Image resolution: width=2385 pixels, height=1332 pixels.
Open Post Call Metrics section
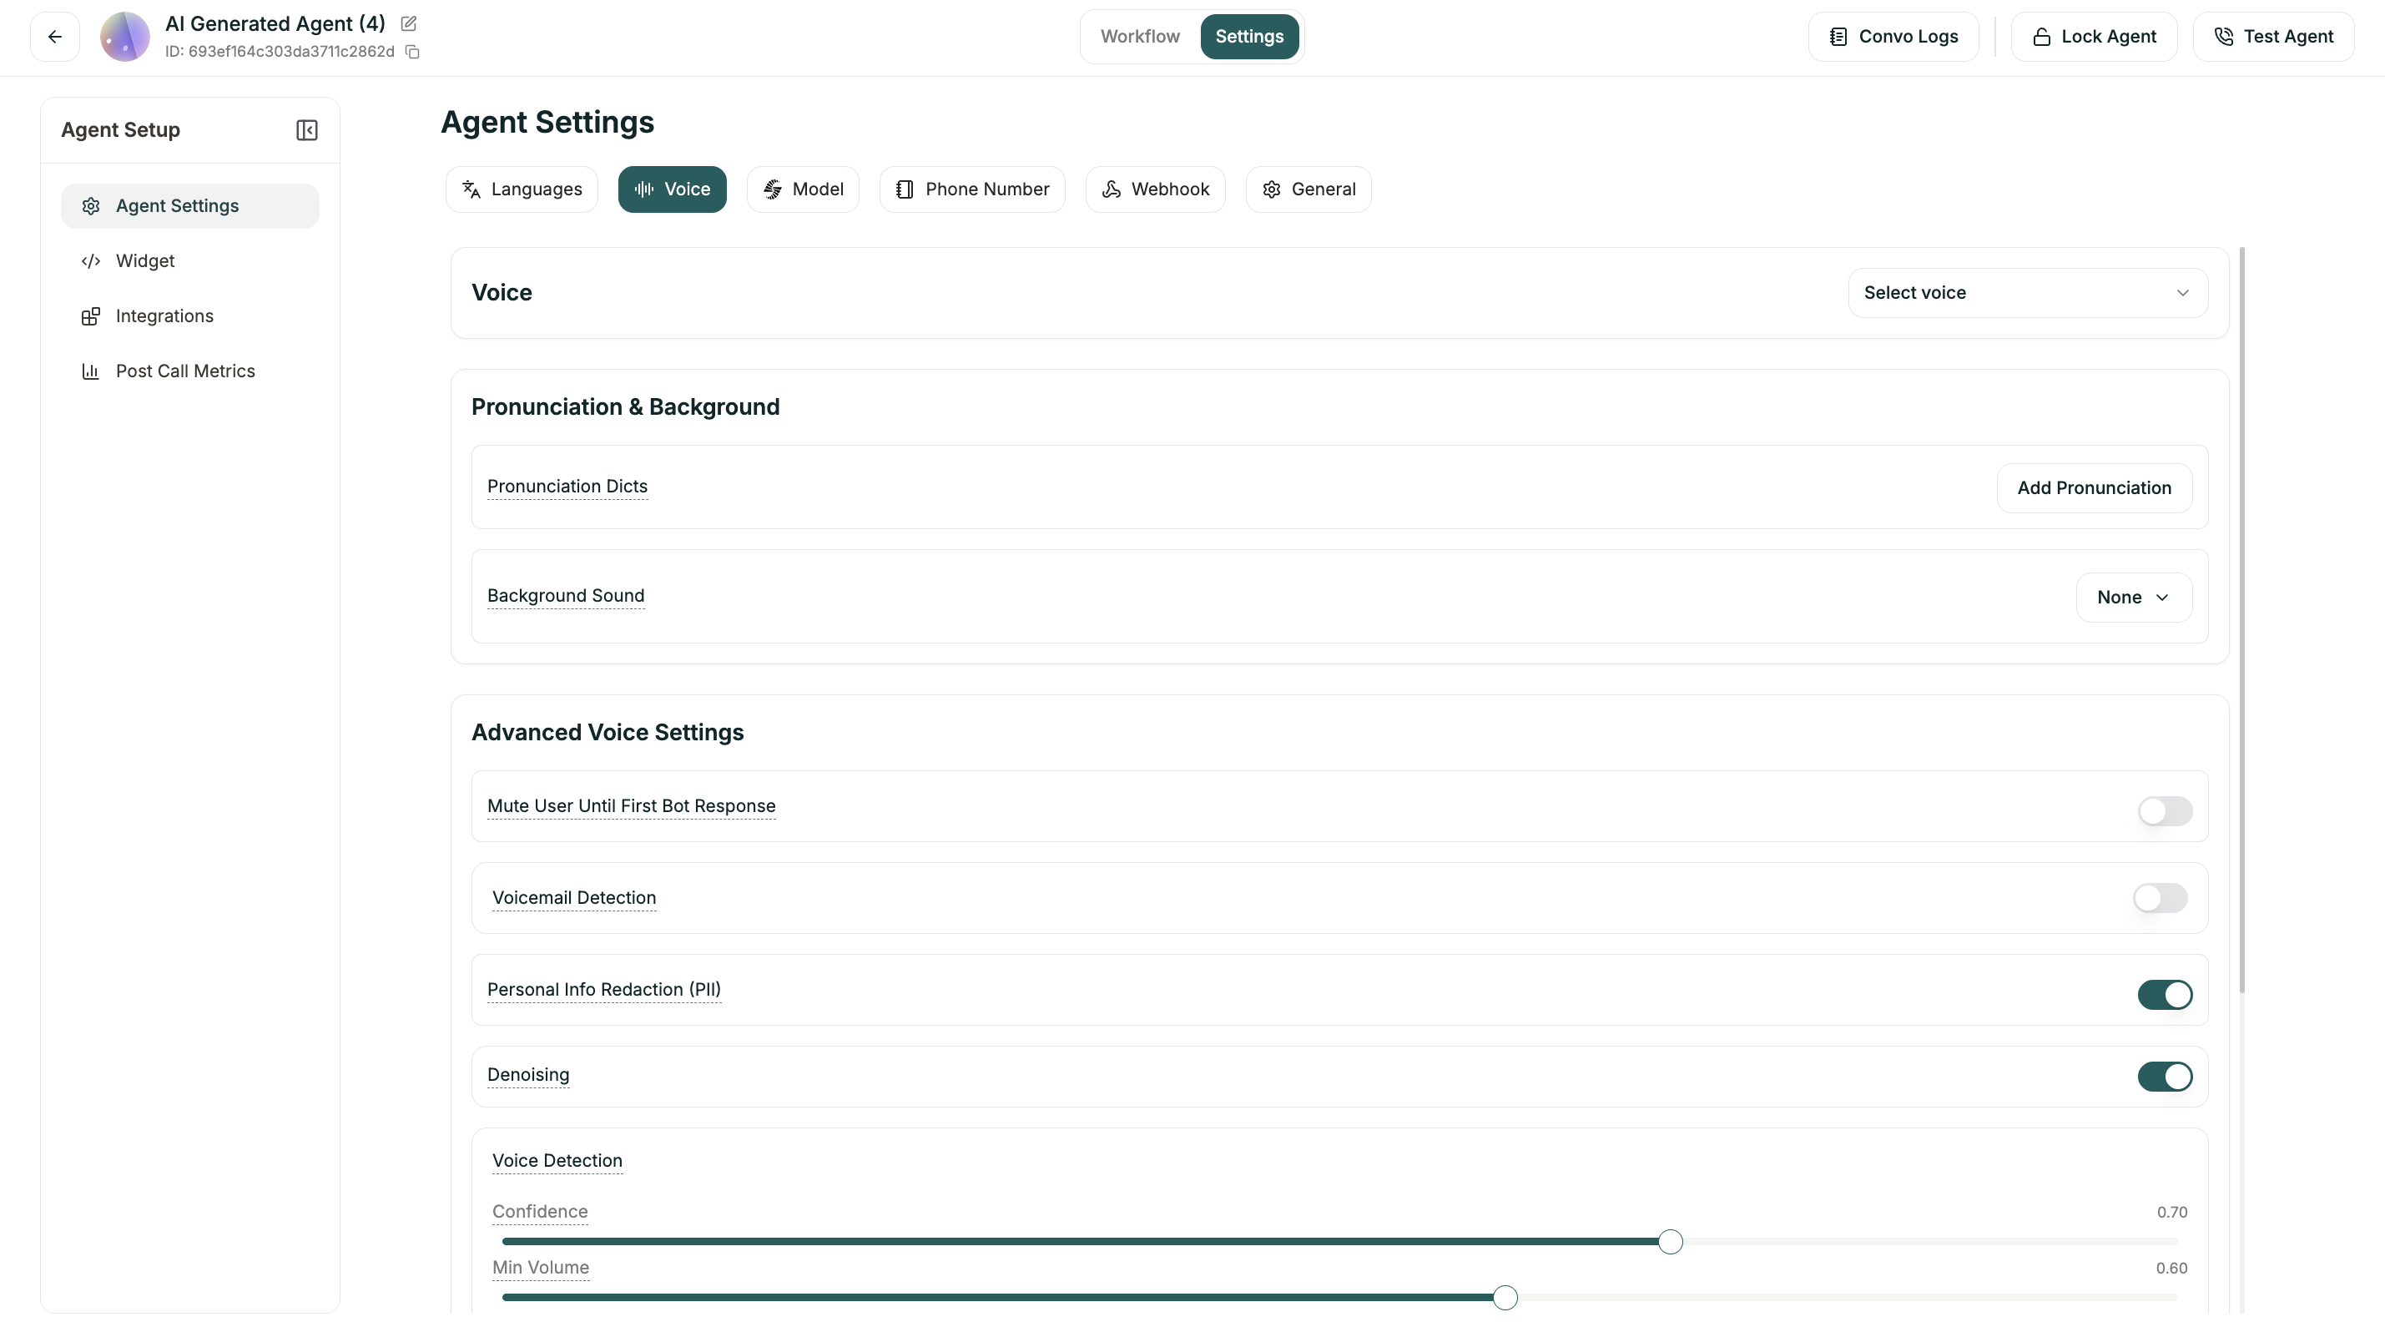184,371
